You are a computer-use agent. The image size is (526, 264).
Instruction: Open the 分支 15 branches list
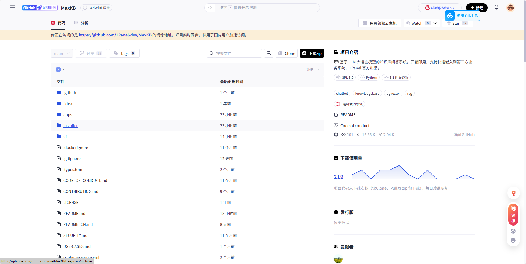point(91,53)
